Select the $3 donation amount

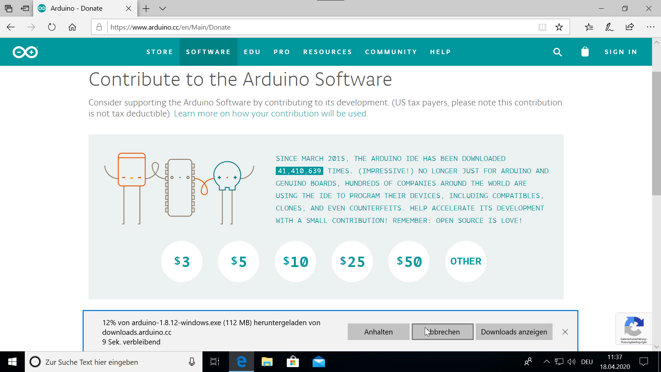coord(182,261)
